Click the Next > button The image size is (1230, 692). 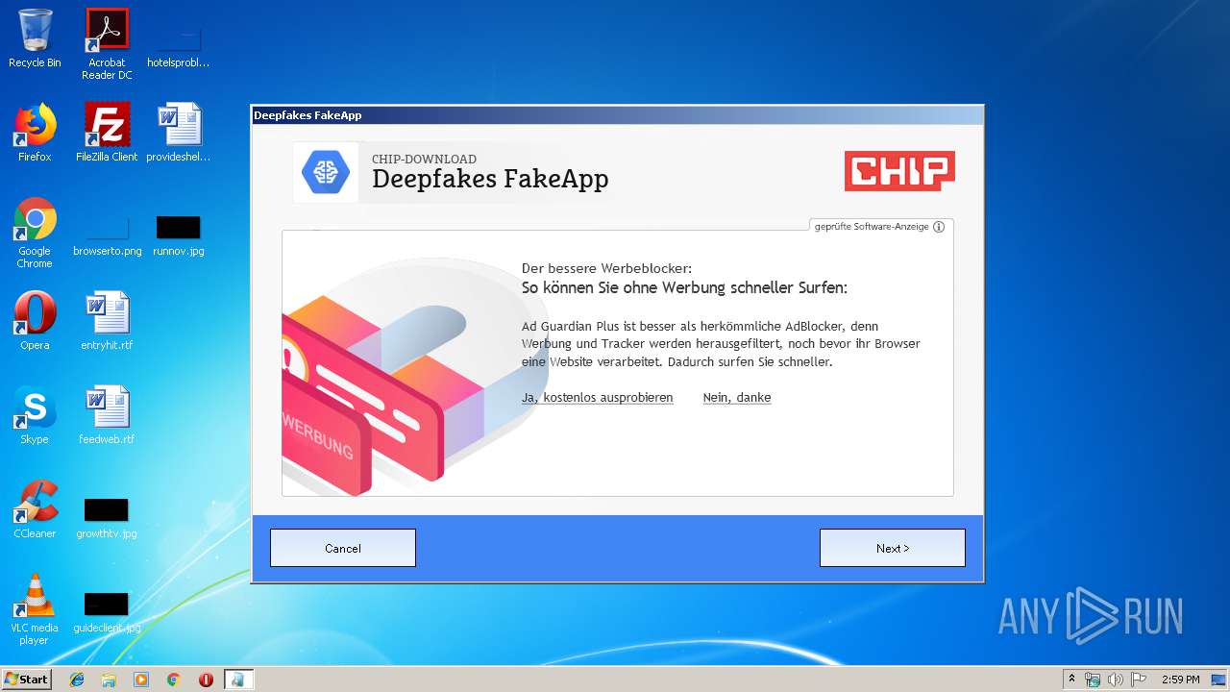click(893, 548)
